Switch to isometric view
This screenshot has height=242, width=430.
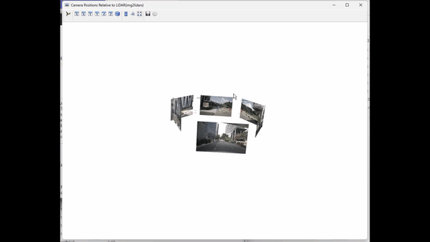tap(118, 13)
